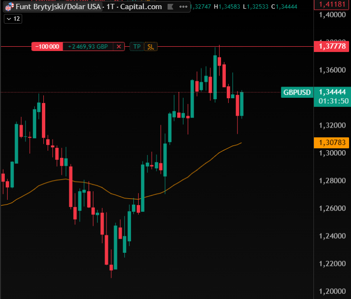Click the 1,30000 price scale label
The height and width of the screenshot is (299, 351).
point(332,153)
